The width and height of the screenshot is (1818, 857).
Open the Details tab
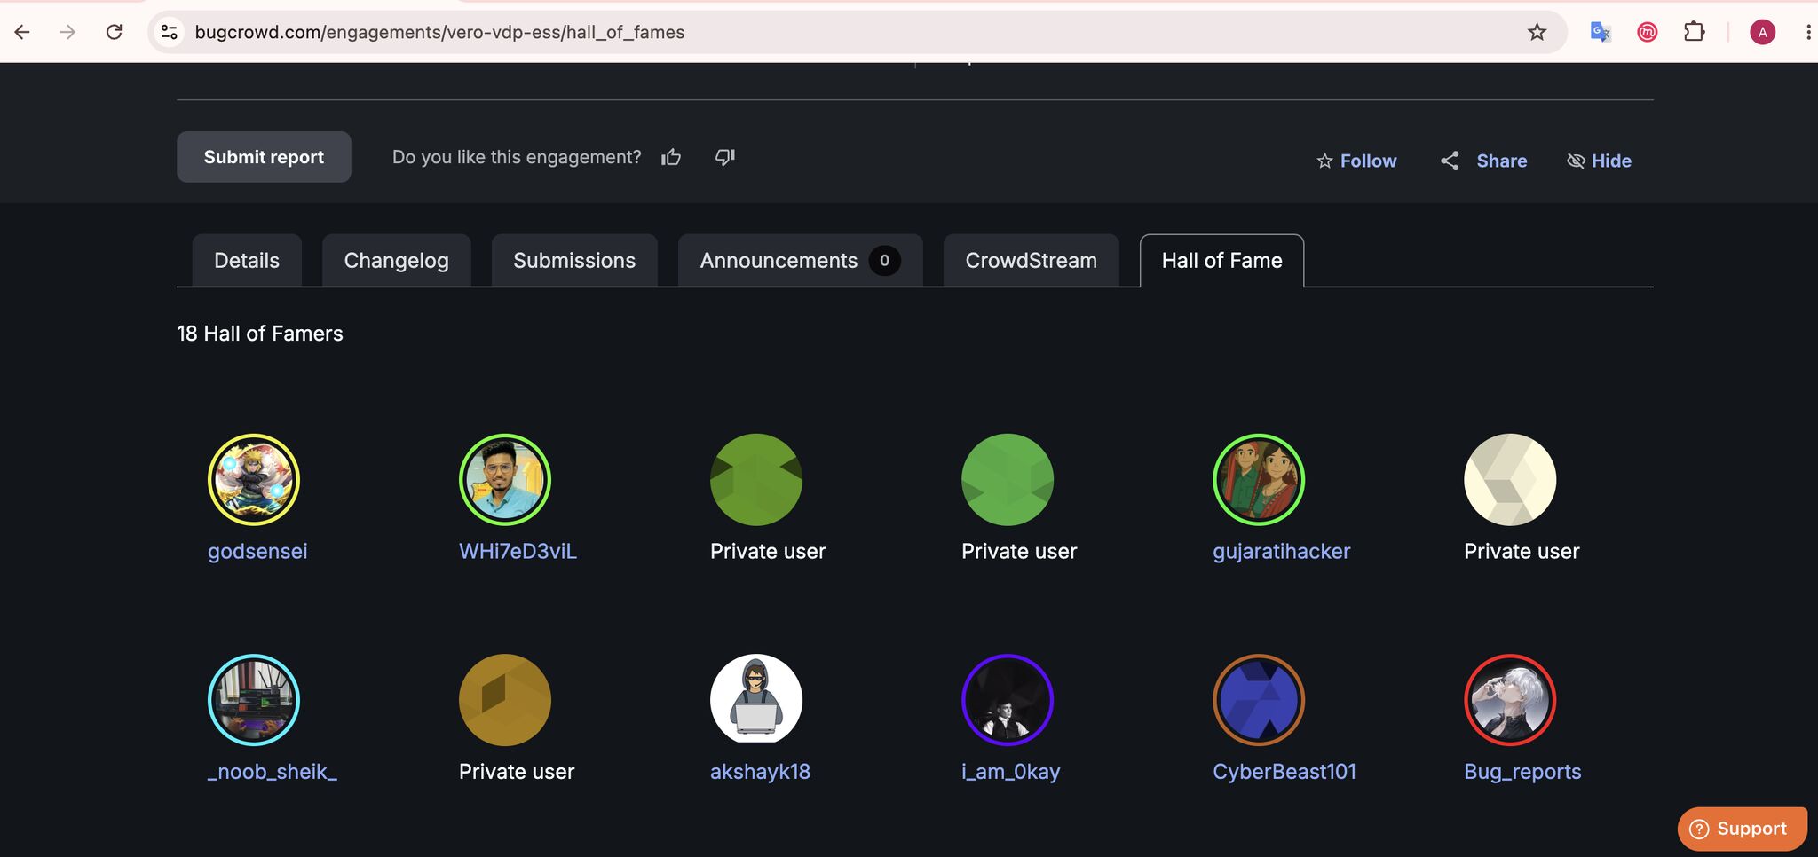tap(247, 260)
